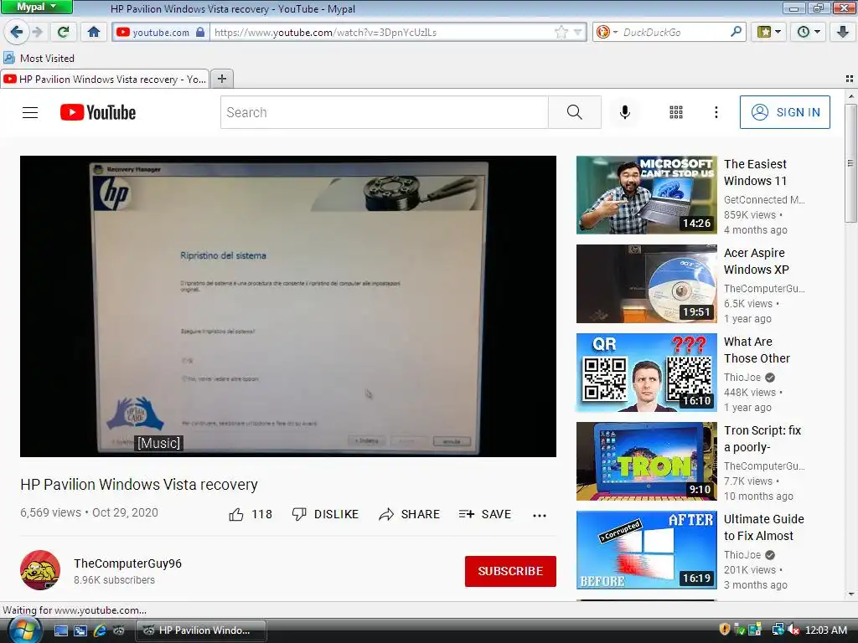
Task: Go to the YouTube home logo
Action: [98, 113]
